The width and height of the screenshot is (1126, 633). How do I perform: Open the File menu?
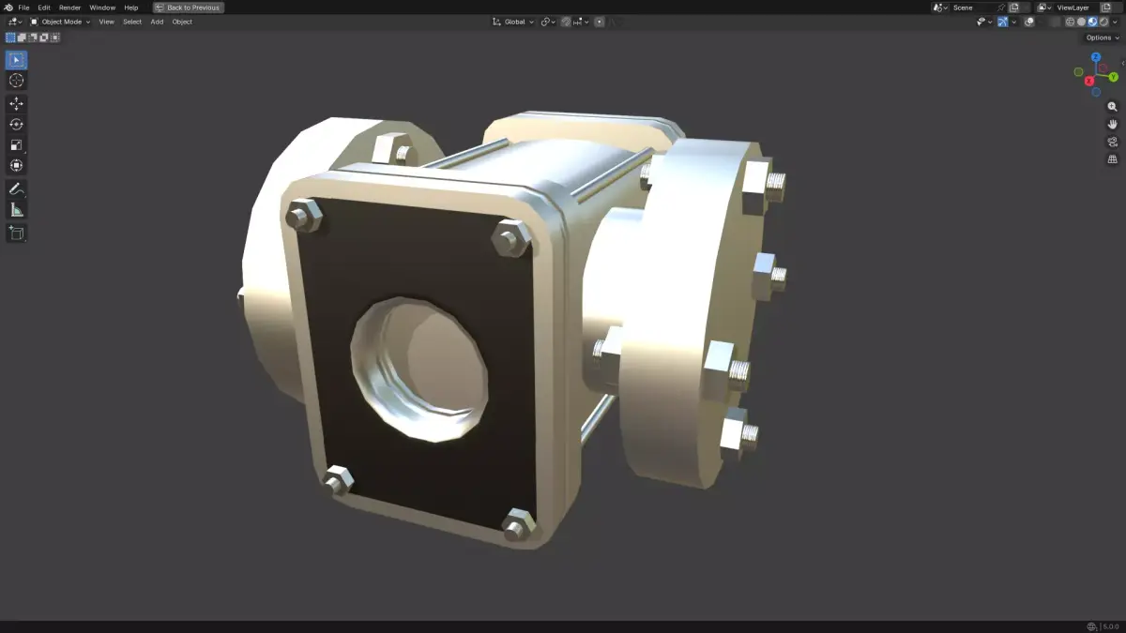point(23,8)
